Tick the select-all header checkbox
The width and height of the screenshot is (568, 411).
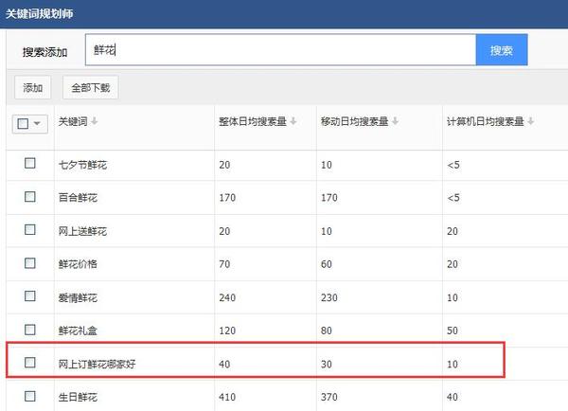pyautogui.click(x=23, y=124)
